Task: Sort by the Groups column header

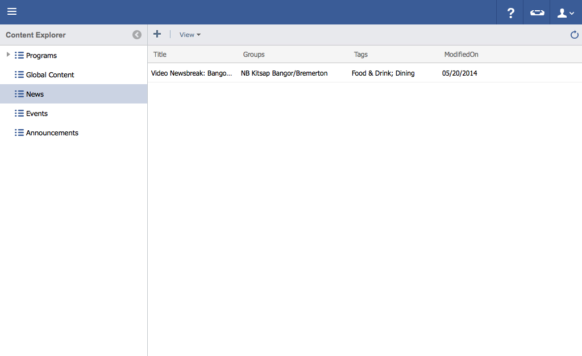Action: (x=254, y=55)
